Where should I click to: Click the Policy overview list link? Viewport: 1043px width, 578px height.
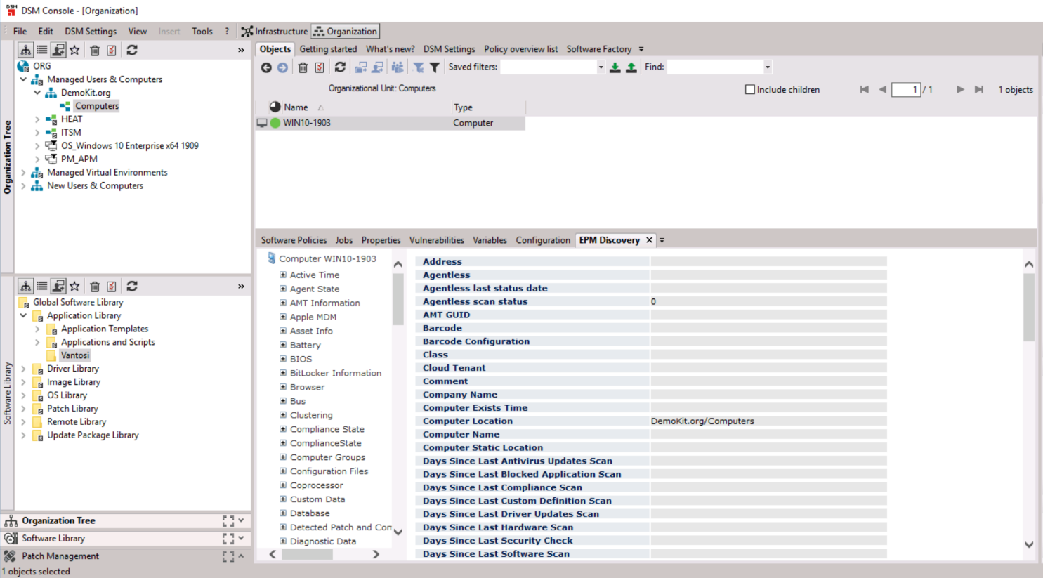(x=520, y=49)
